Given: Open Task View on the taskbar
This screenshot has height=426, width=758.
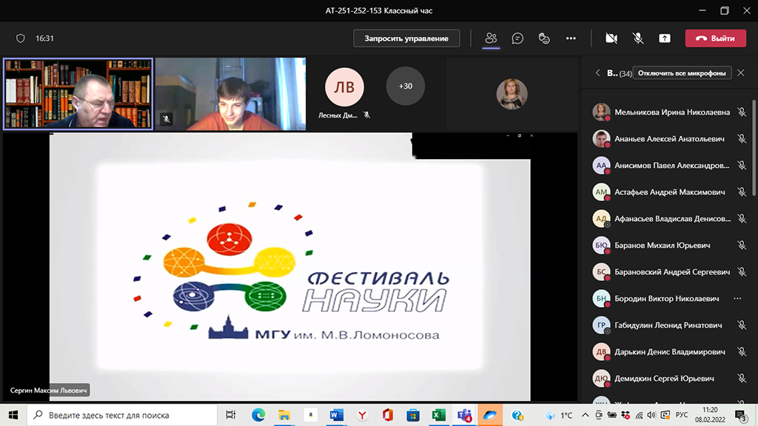Looking at the screenshot, I should coord(231,415).
